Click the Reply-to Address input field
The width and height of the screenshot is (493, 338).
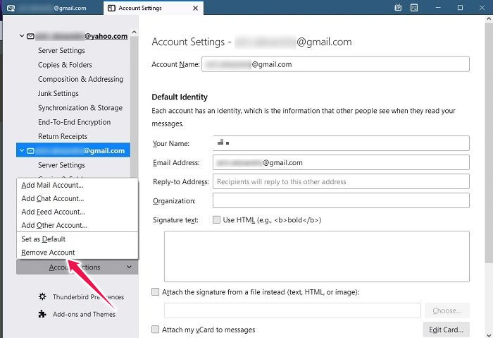pyautogui.click(x=341, y=181)
